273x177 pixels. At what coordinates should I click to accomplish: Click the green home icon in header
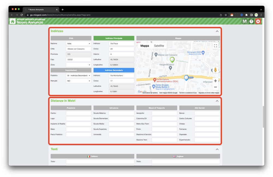[x=13, y=21]
